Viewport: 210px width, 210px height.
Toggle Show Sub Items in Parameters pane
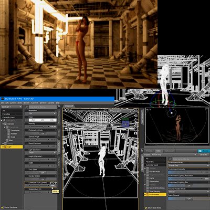click(2, 208)
